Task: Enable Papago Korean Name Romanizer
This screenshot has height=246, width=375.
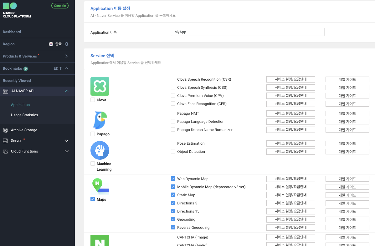Action: pyautogui.click(x=173, y=129)
